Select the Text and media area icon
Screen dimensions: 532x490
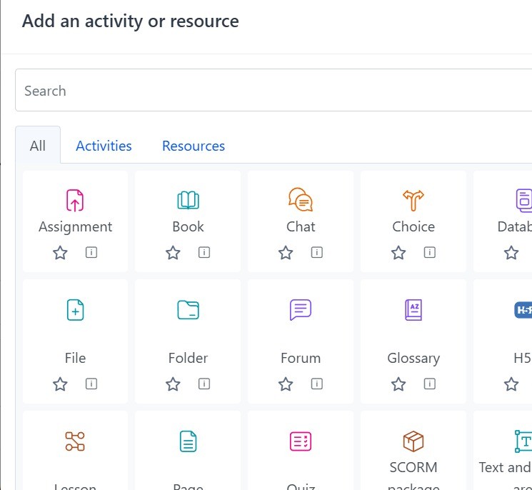tap(523, 441)
